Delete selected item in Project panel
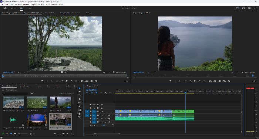 71,133
